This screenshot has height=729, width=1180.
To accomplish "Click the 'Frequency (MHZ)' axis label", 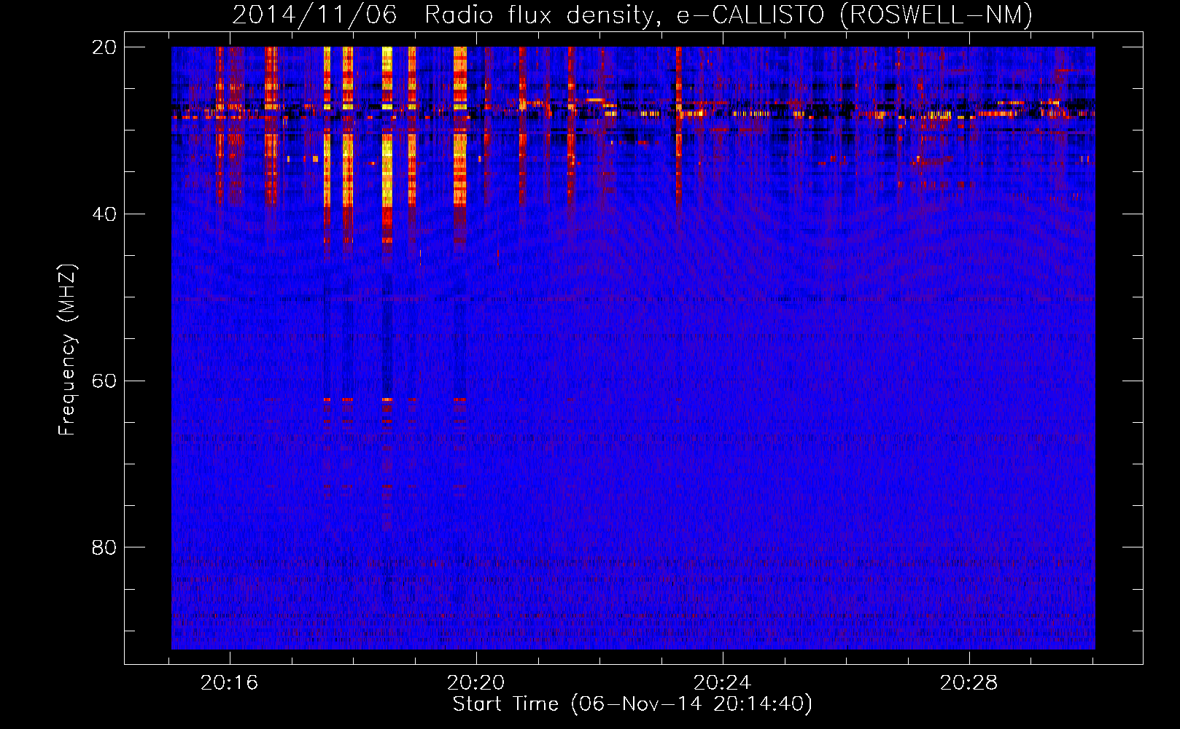I will coord(67,350).
